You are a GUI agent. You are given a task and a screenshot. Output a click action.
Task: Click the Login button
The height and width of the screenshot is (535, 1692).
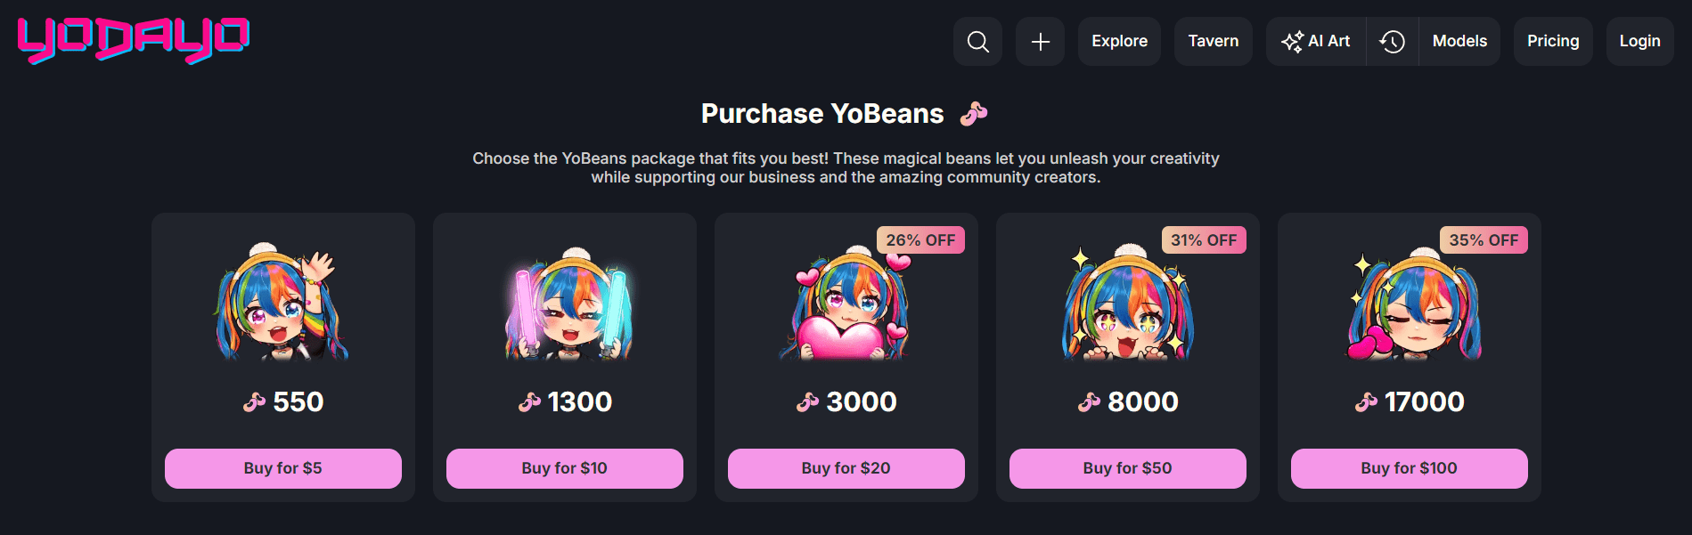(x=1639, y=41)
